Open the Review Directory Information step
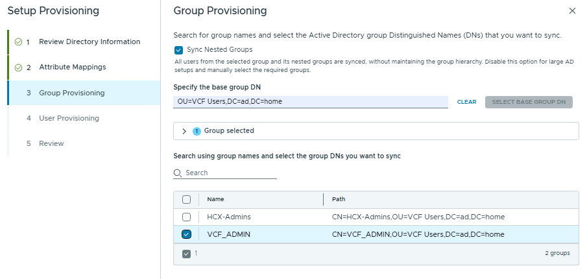The width and height of the screenshot is (587, 279). [x=90, y=42]
